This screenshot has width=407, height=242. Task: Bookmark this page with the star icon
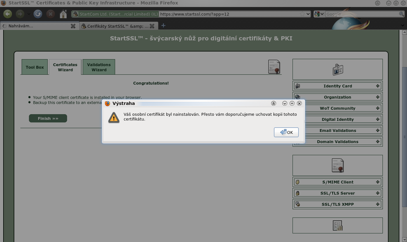[302, 14]
